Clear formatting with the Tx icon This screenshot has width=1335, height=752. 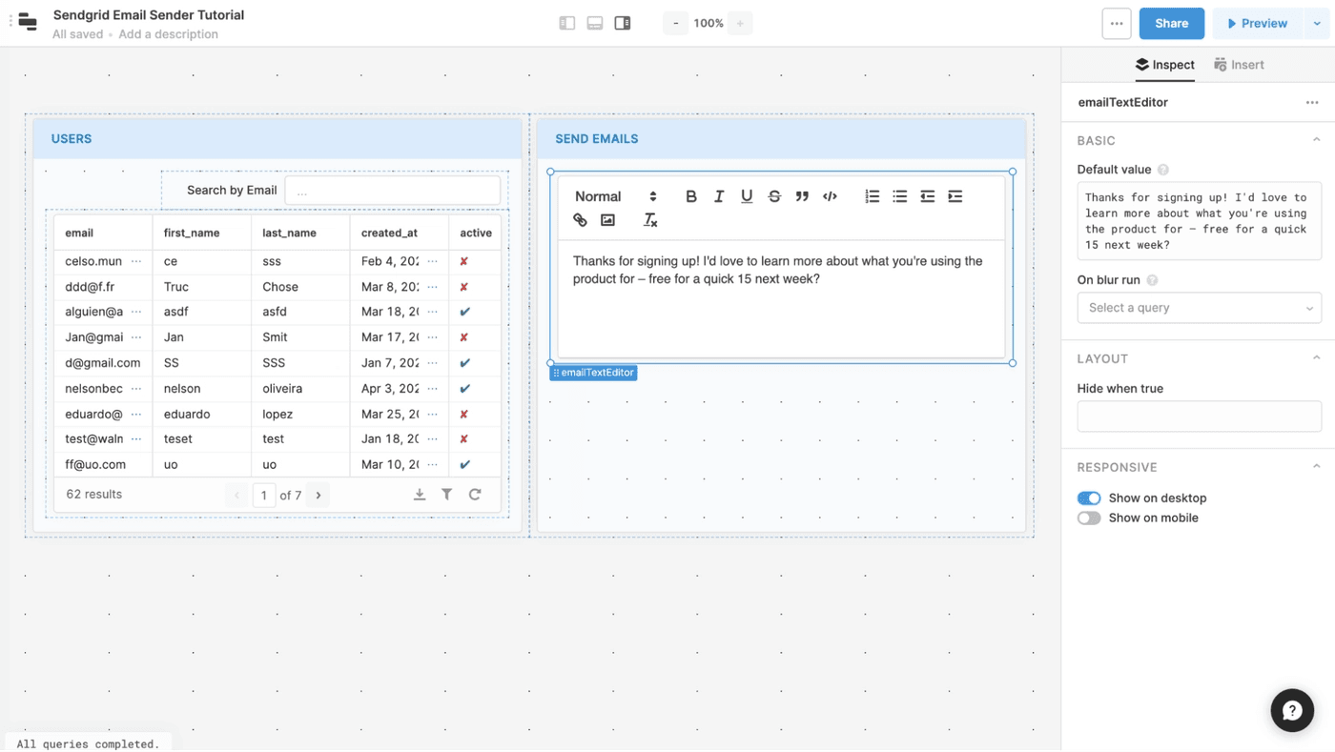(x=650, y=220)
